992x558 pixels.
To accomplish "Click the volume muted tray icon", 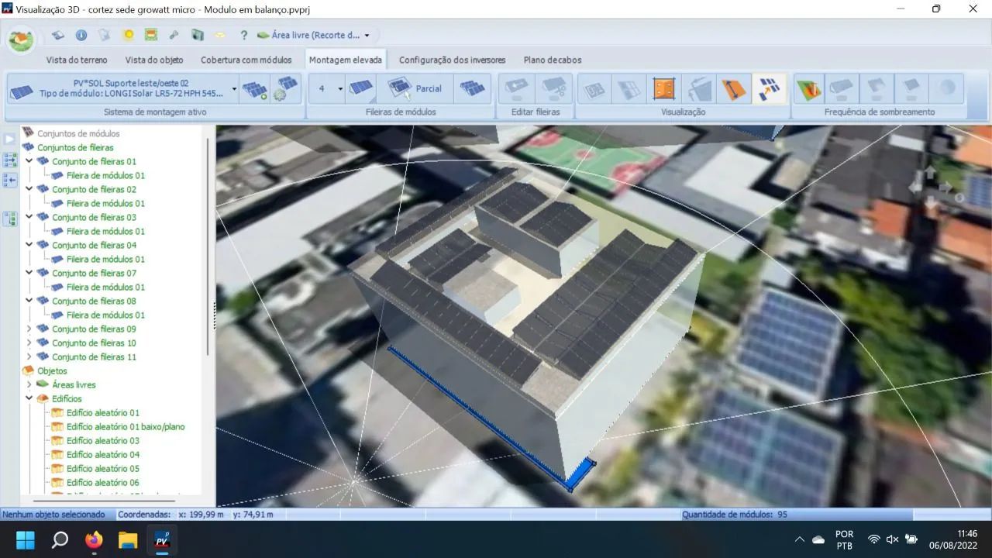I will coord(892,539).
